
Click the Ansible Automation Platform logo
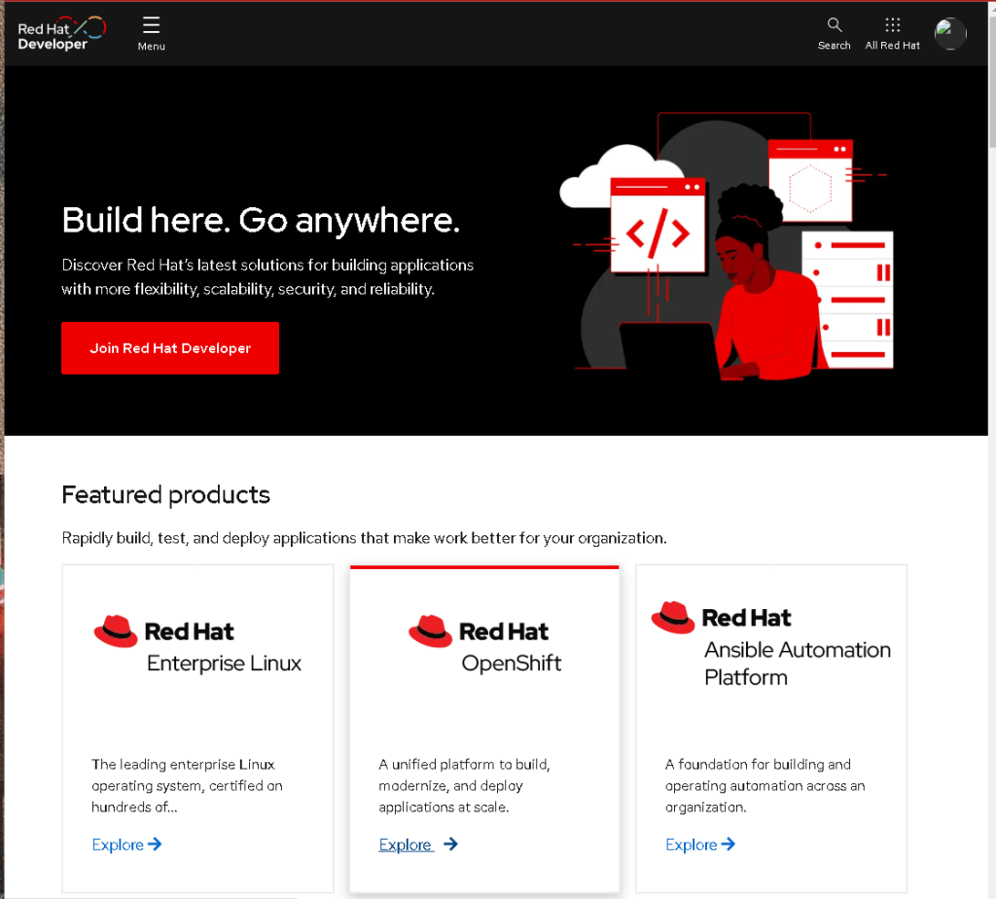click(771, 644)
